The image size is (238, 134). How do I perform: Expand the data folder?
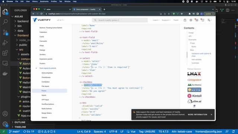(x=20, y=31)
